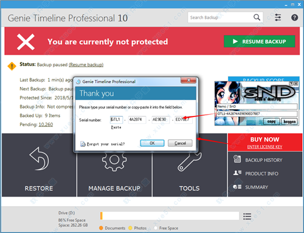Close the serial number dialog
Viewport: 304px width, 233px height.
pos(188,80)
